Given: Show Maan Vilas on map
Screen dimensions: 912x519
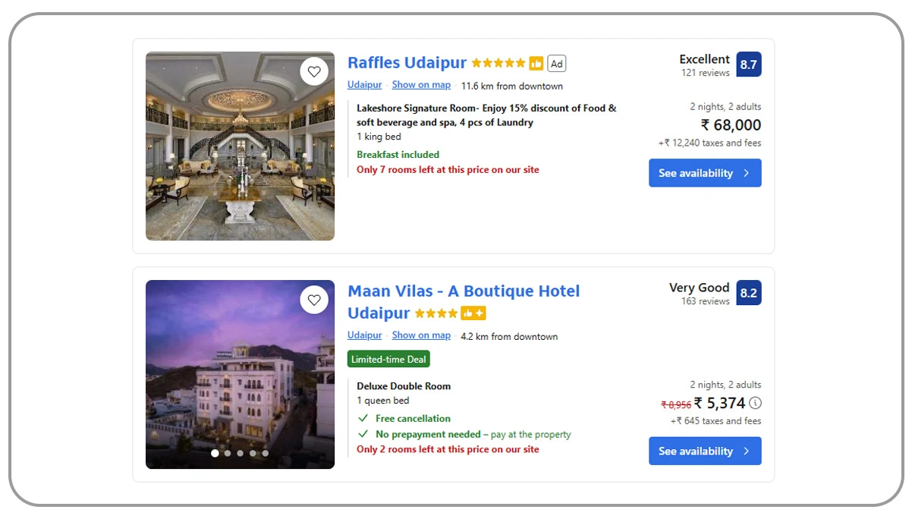Looking at the screenshot, I should tap(421, 335).
